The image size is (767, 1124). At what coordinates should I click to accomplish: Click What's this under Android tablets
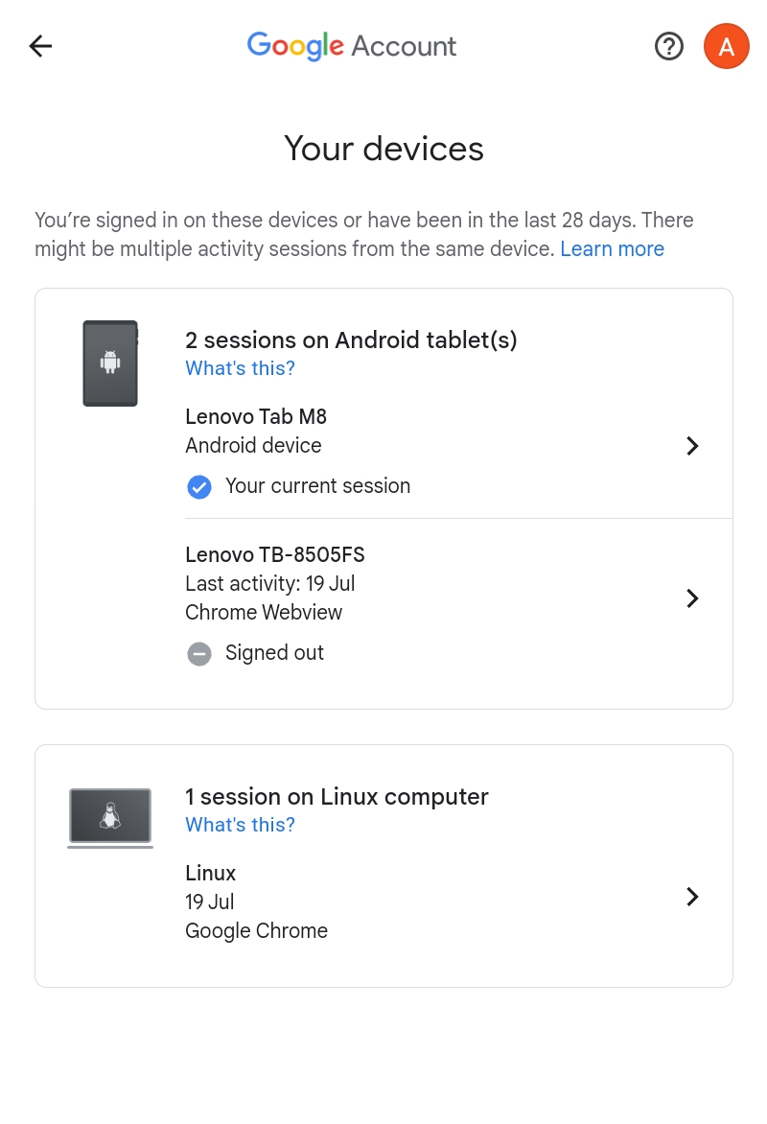tap(240, 368)
